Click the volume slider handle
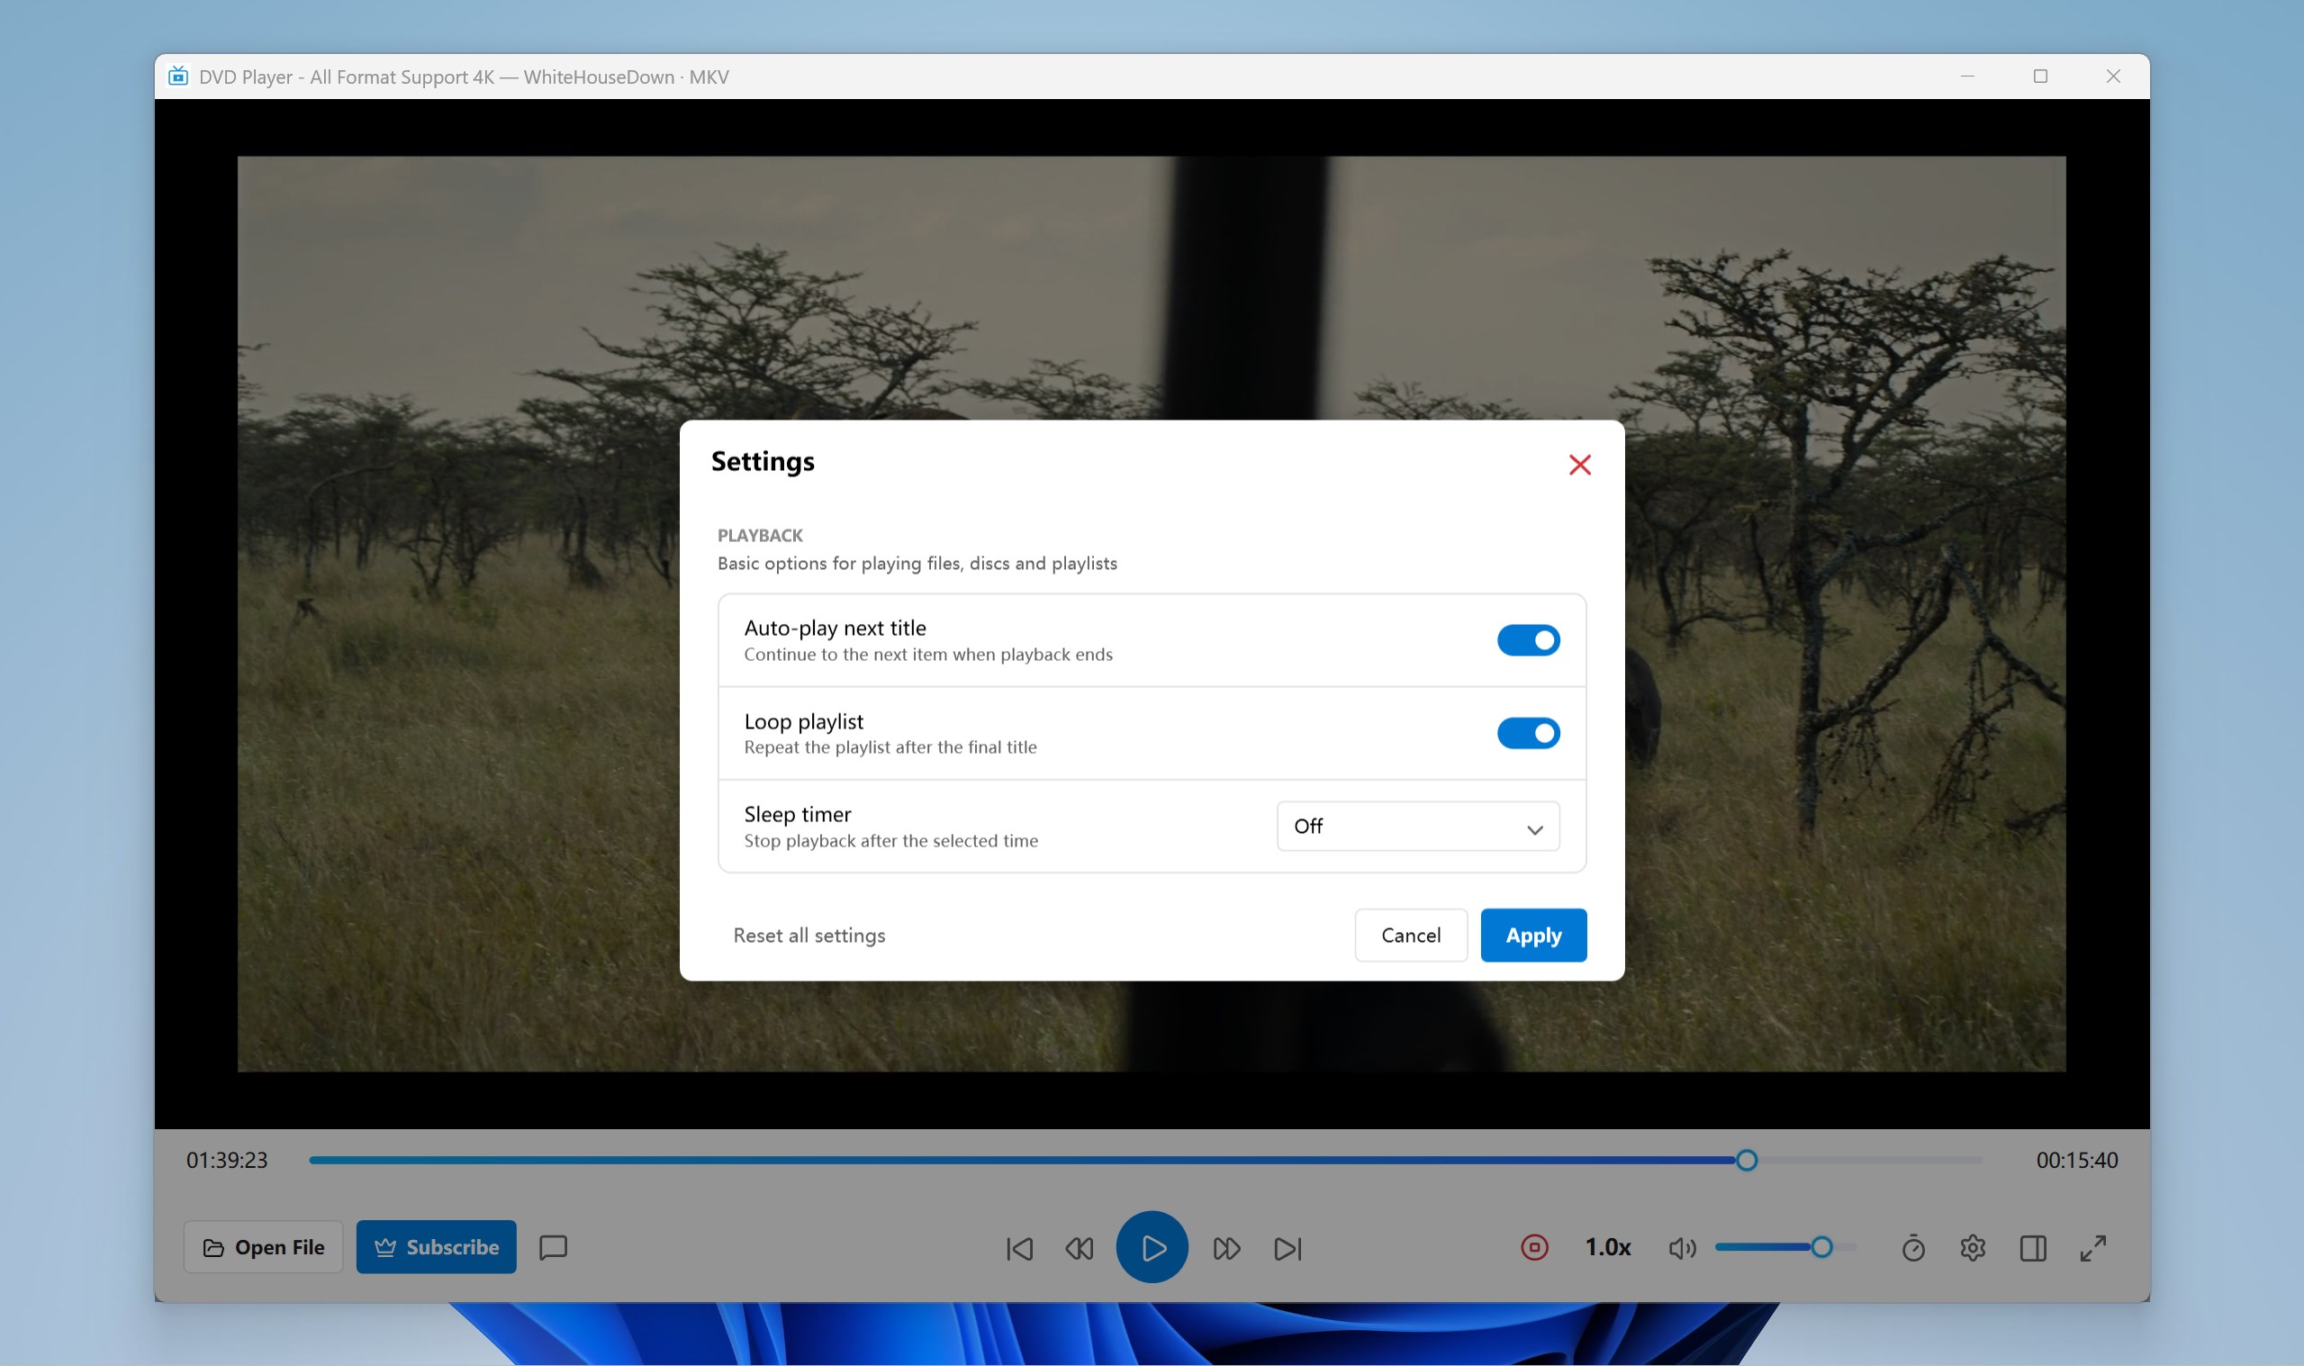This screenshot has height=1366, width=2304. point(1821,1247)
